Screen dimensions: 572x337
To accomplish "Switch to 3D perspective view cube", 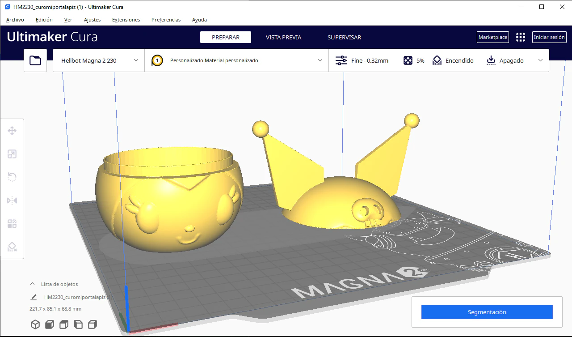I will click(35, 324).
